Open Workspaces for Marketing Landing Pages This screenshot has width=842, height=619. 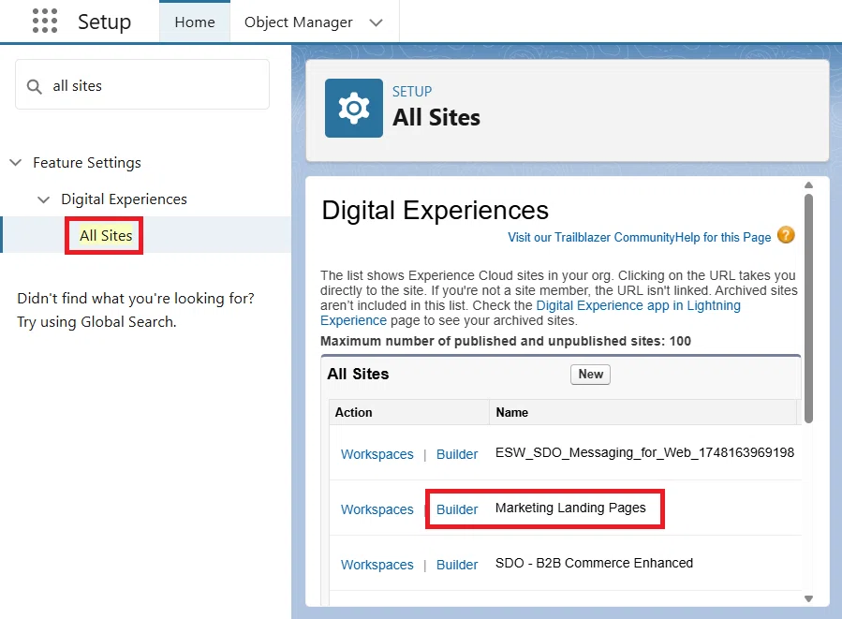tap(377, 509)
